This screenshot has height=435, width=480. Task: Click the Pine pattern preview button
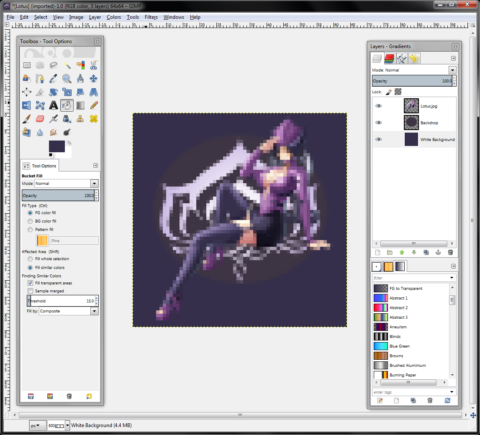tap(42, 241)
